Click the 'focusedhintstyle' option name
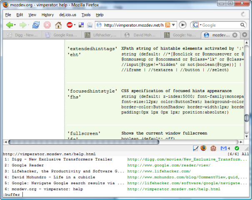The image size is (252, 200). click(x=92, y=91)
